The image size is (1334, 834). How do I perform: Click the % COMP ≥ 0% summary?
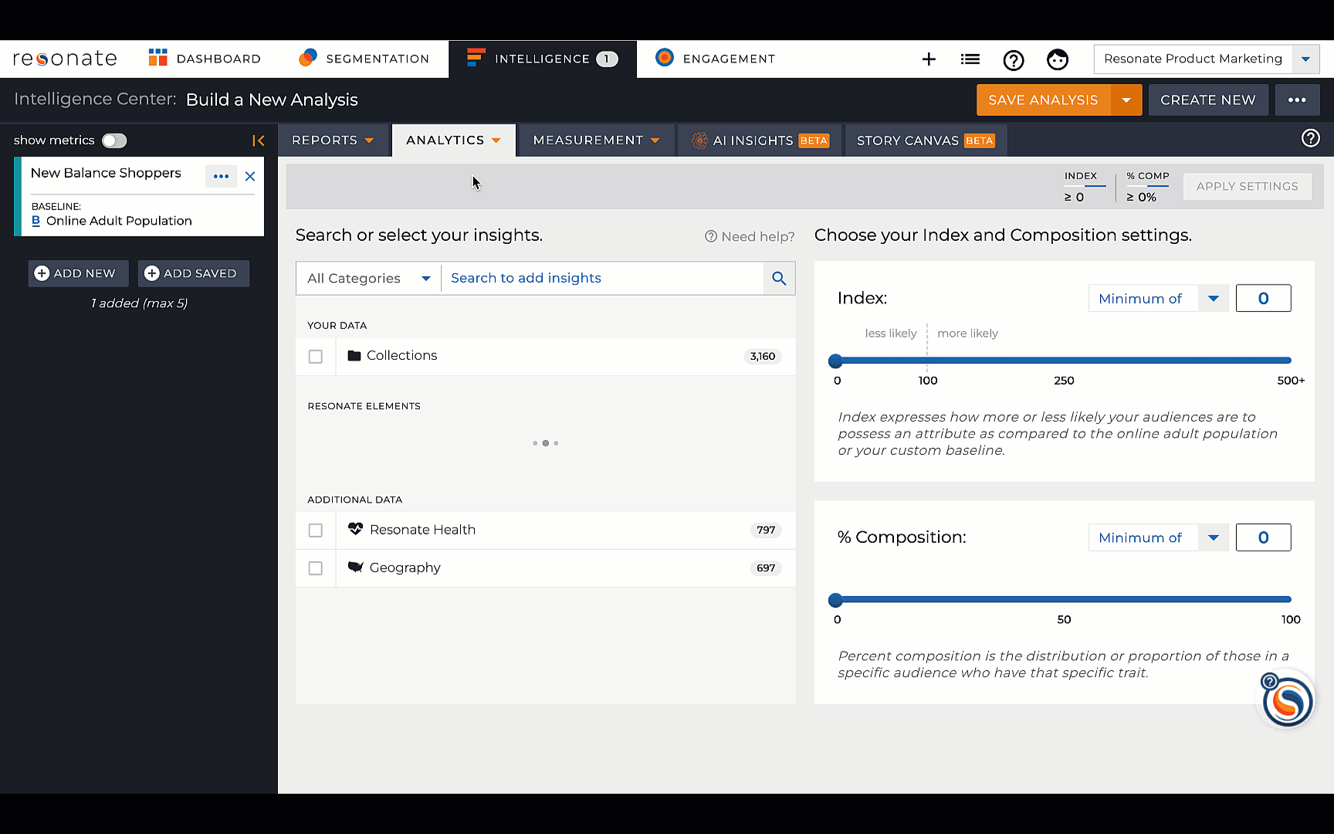pos(1147,186)
